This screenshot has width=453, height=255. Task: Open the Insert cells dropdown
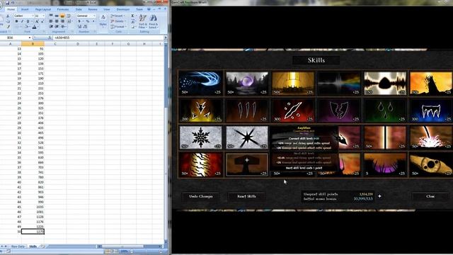pyautogui.click(x=117, y=16)
